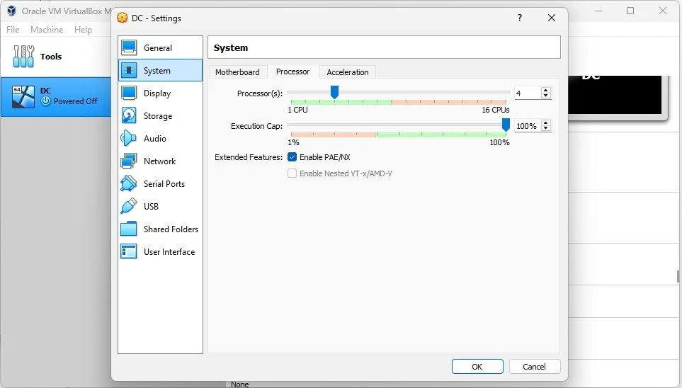
Task: Click the DC Powered Off status icon
Action: (x=45, y=101)
